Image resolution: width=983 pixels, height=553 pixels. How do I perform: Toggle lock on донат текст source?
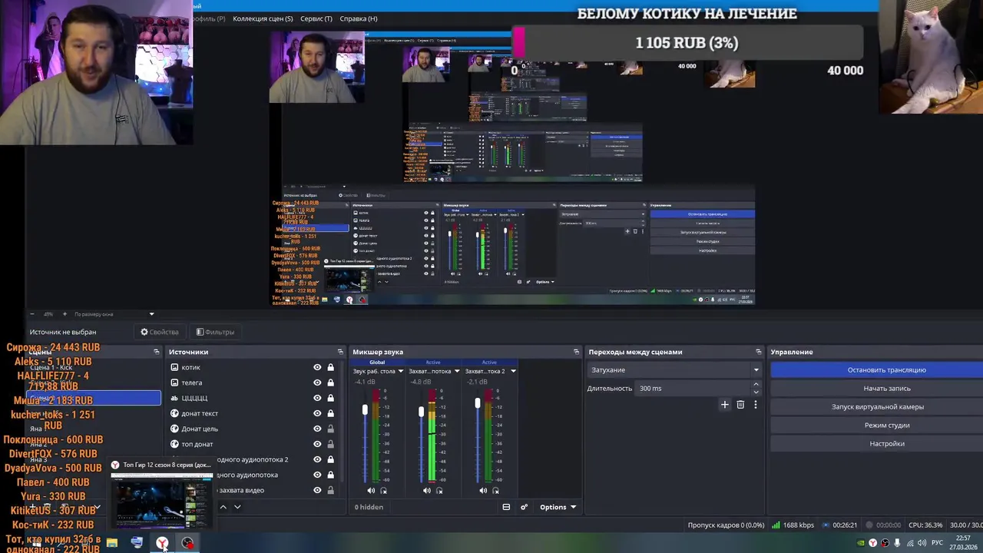tap(331, 413)
